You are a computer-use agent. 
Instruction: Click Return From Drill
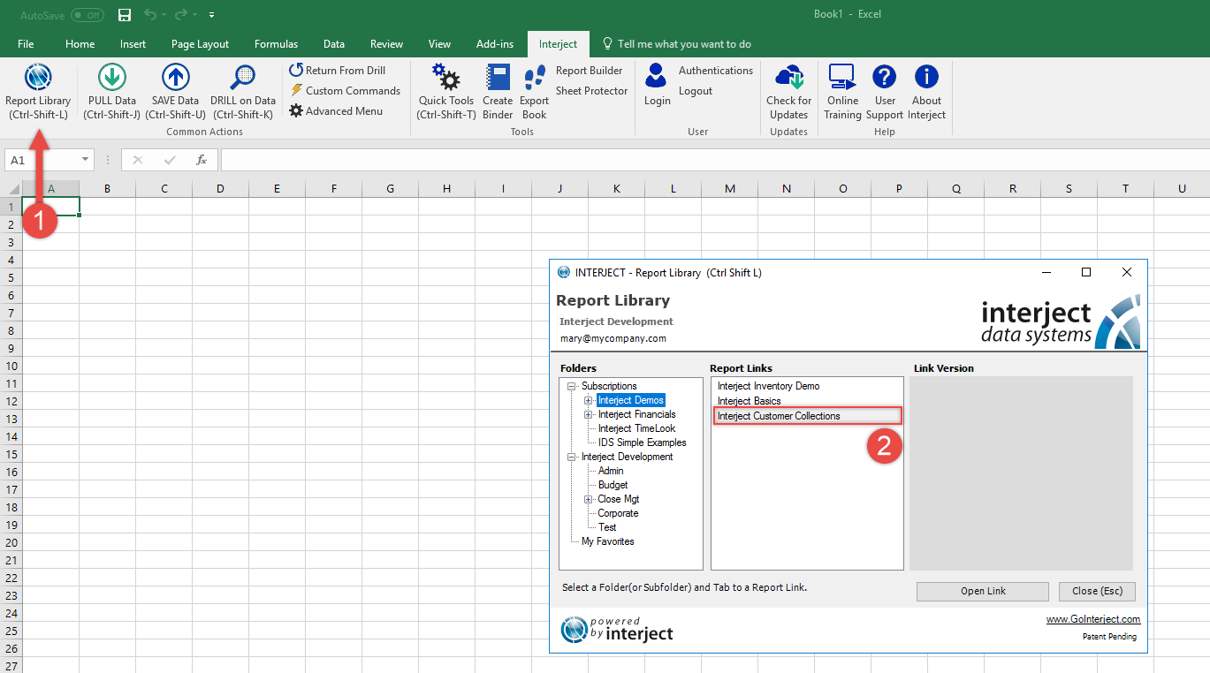[x=338, y=71]
